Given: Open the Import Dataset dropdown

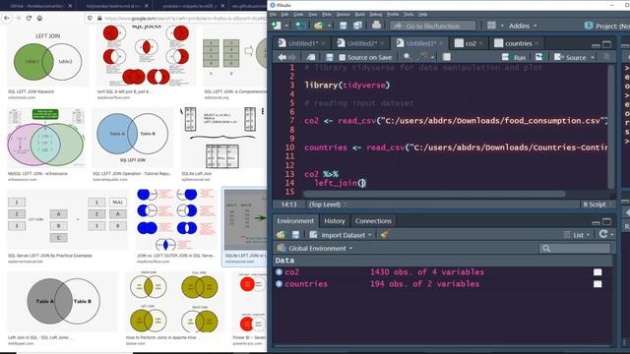Looking at the screenshot, I should coord(341,235).
